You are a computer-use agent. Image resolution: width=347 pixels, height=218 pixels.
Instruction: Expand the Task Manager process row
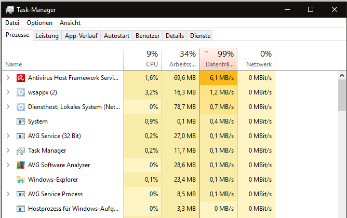pyautogui.click(x=8, y=151)
